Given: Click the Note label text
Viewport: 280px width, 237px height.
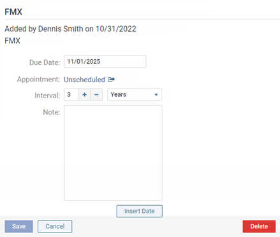Looking at the screenshot, I should (x=52, y=112).
